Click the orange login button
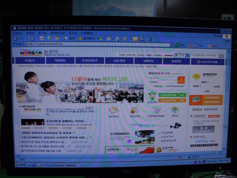Image resolution: width=237 pixels, height=178 pixels. pos(181,80)
